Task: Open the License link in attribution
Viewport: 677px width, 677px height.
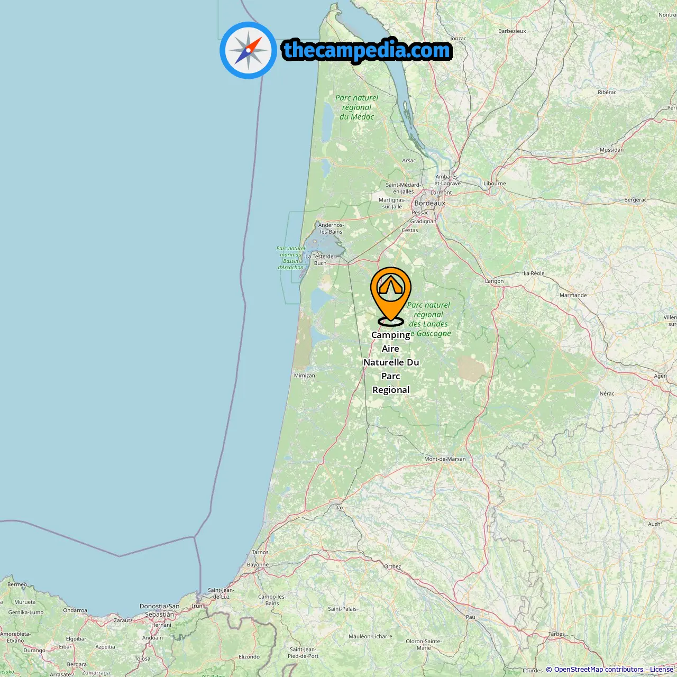Action: pos(662,670)
